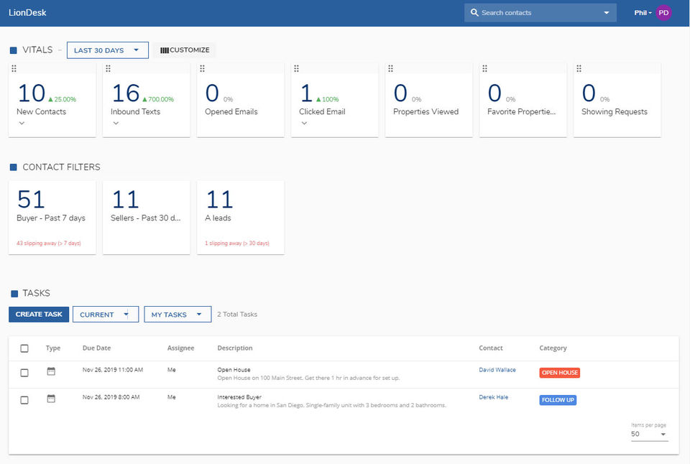Click the calendar icon for Interested Buyer task
The height and width of the screenshot is (464, 690).
pyautogui.click(x=51, y=399)
